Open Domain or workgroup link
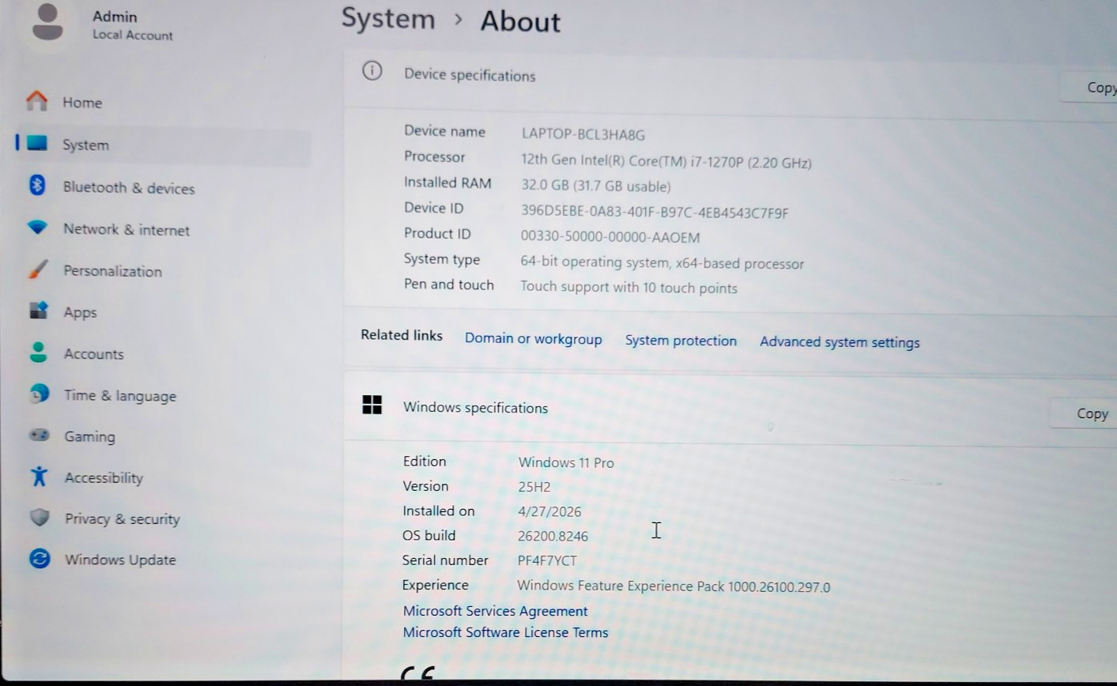This screenshot has height=686, width=1117. [x=534, y=339]
